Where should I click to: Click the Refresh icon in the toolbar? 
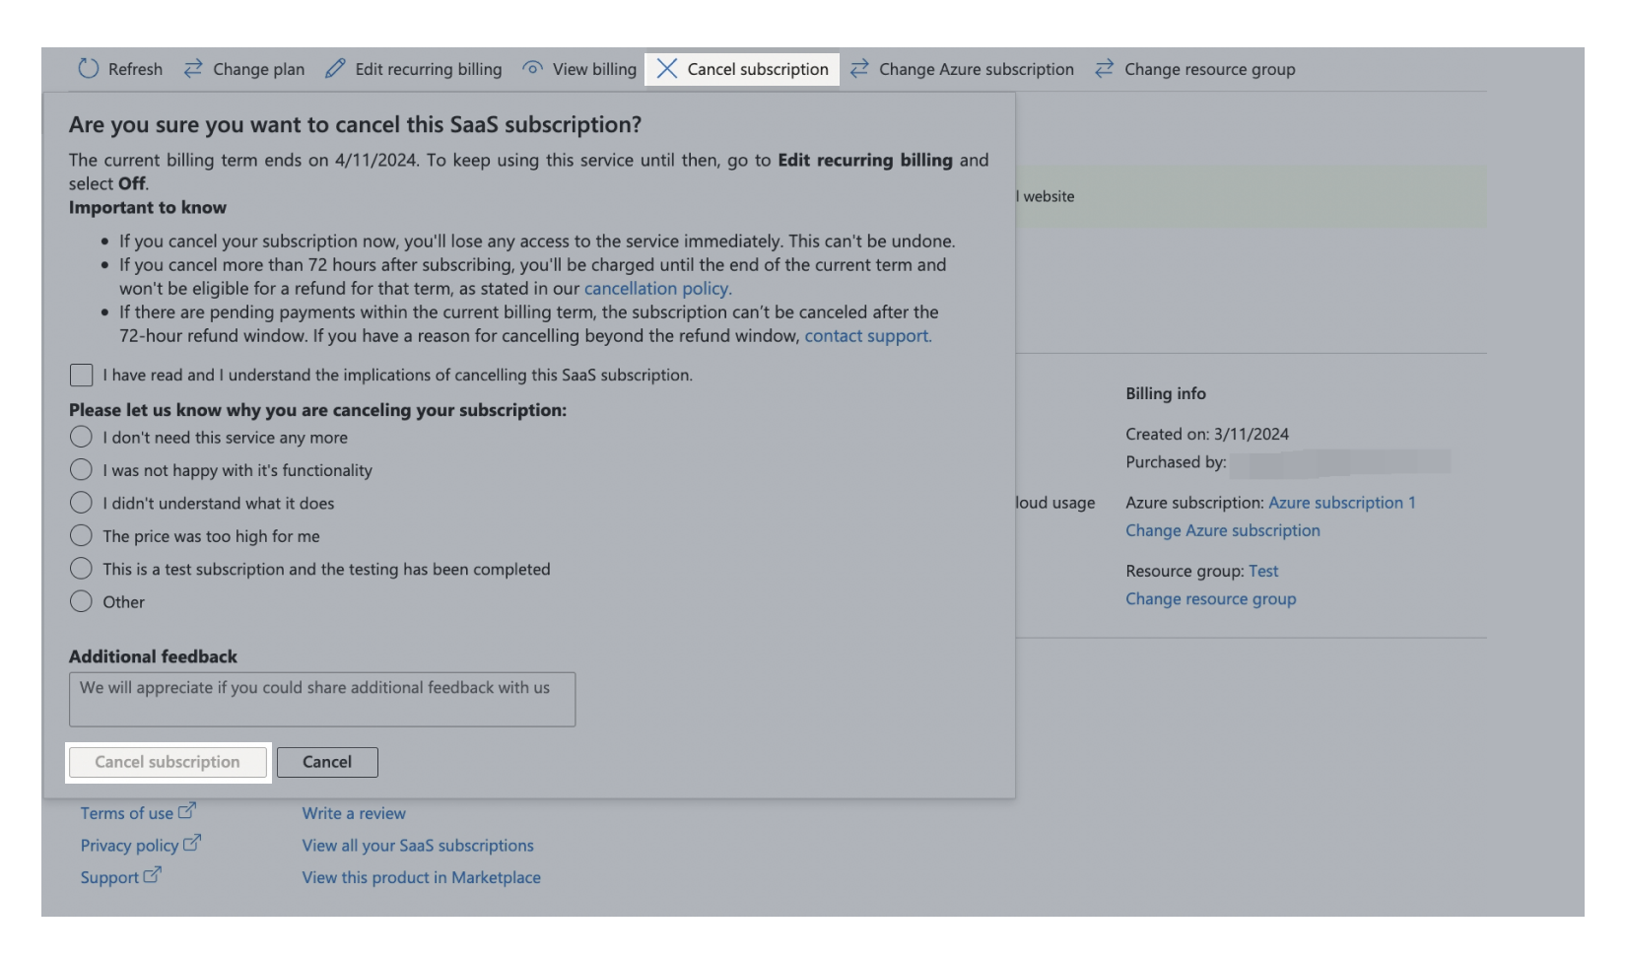[89, 69]
